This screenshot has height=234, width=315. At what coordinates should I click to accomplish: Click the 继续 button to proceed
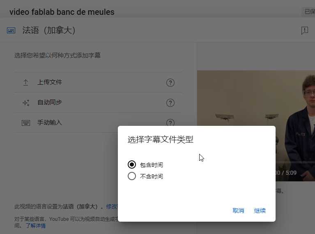point(260,211)
